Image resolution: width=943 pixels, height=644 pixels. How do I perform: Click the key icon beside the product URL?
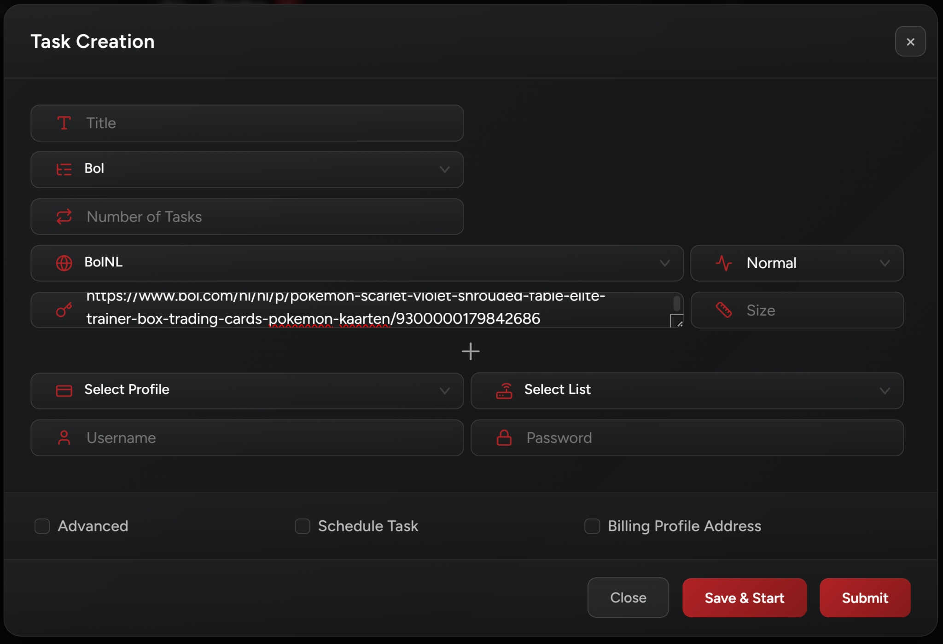pyautogui.click(x=64, y=310)
